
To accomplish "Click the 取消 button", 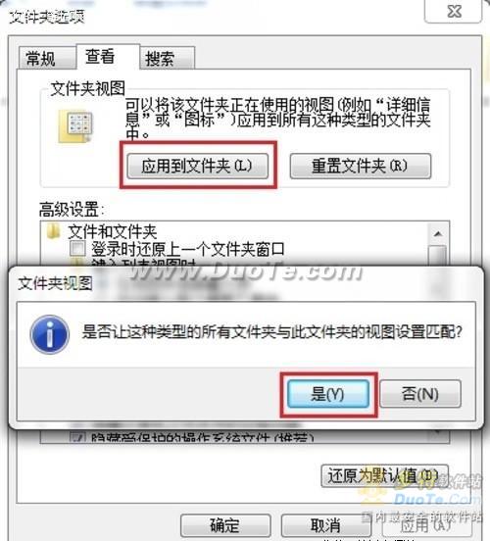I will click(x=326, y=525).
